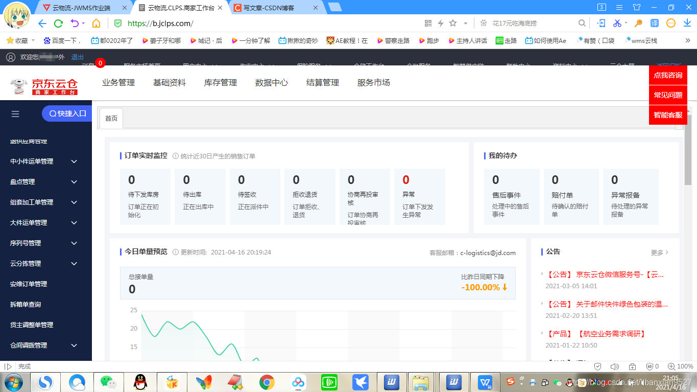Click the ad-block counter icon in status bar

click(653, 366)
